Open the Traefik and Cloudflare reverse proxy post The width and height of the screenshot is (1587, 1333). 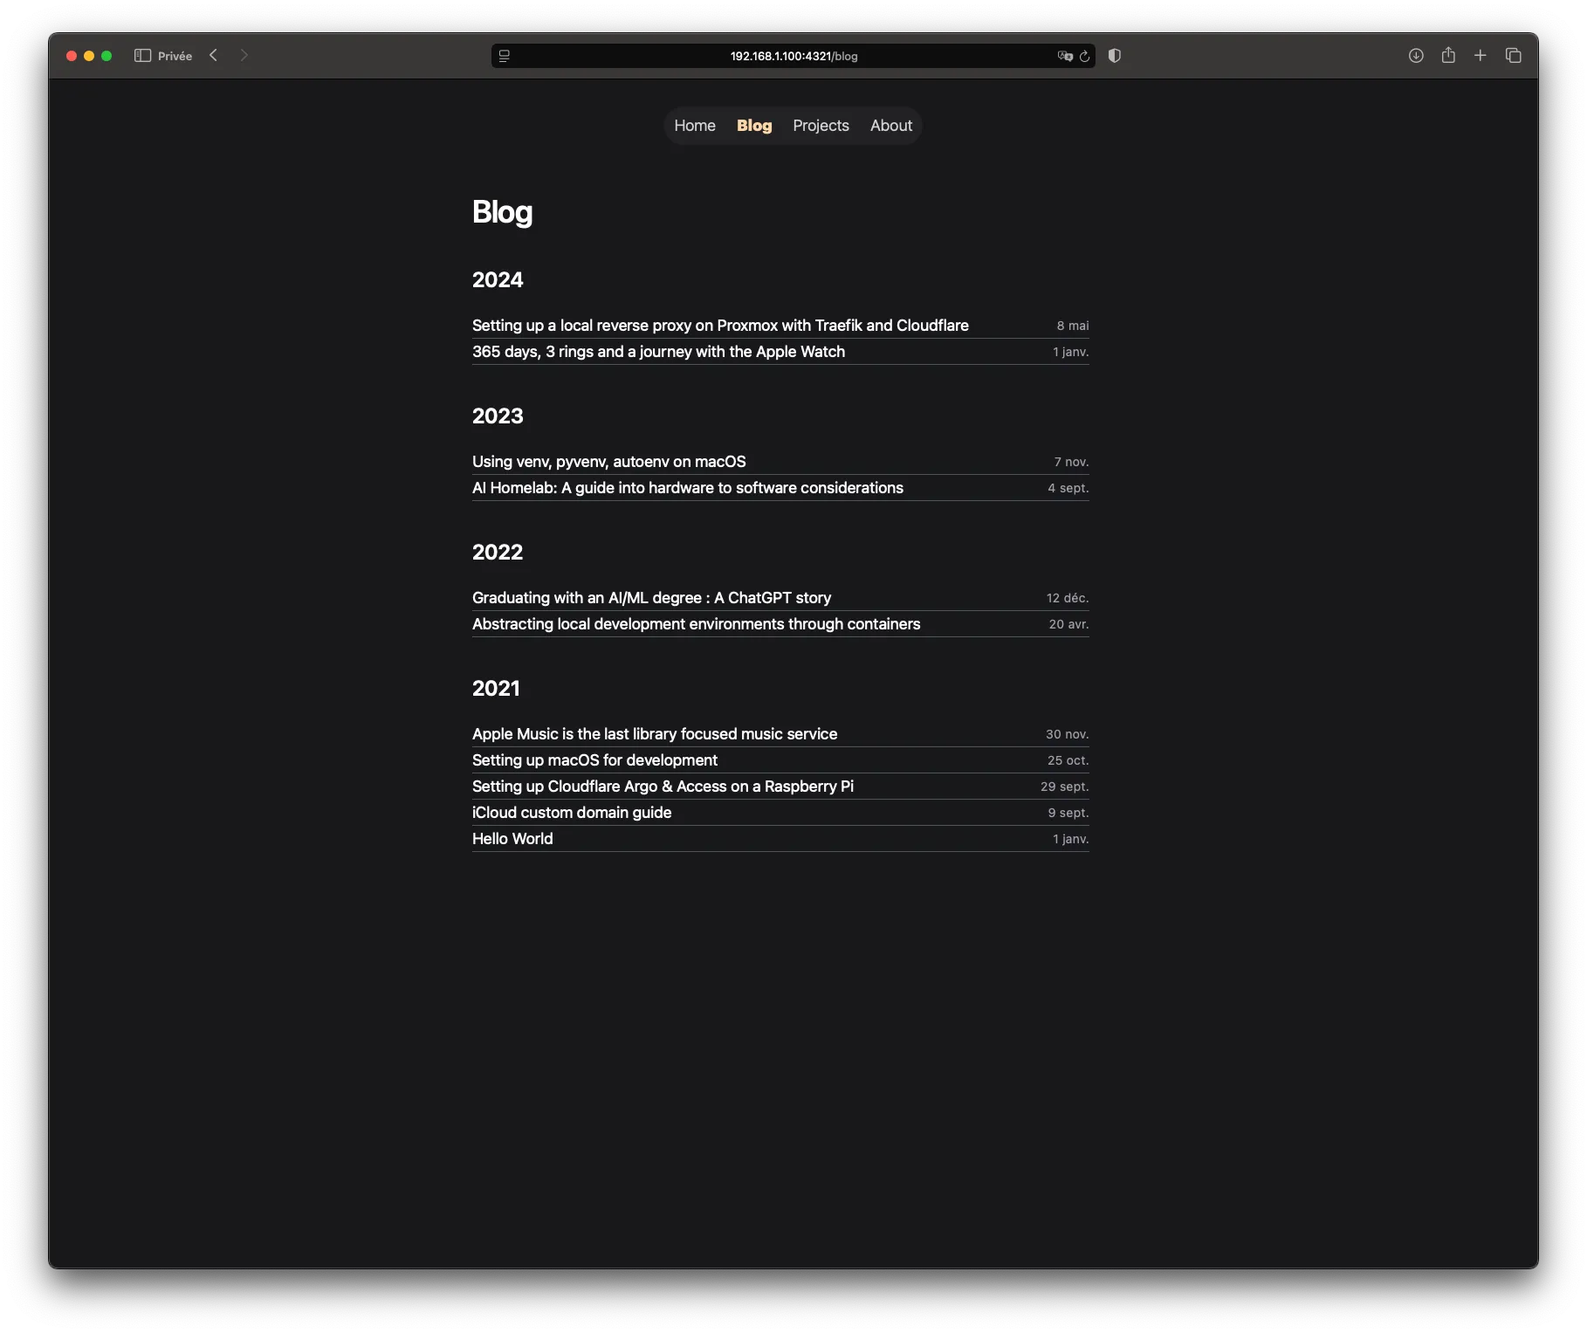(720, 326)
